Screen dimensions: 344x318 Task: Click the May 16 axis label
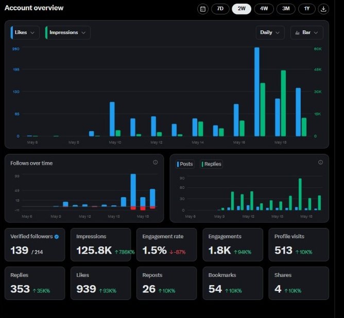[x=239, y=143]
